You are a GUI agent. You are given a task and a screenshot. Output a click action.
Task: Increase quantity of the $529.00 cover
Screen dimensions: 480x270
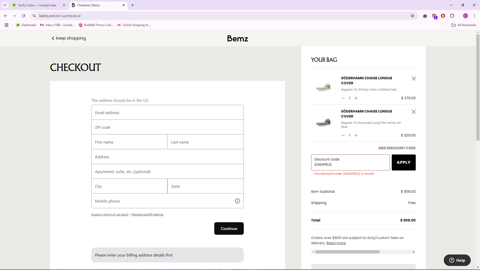pyautogui.click(x=356, y=135)
